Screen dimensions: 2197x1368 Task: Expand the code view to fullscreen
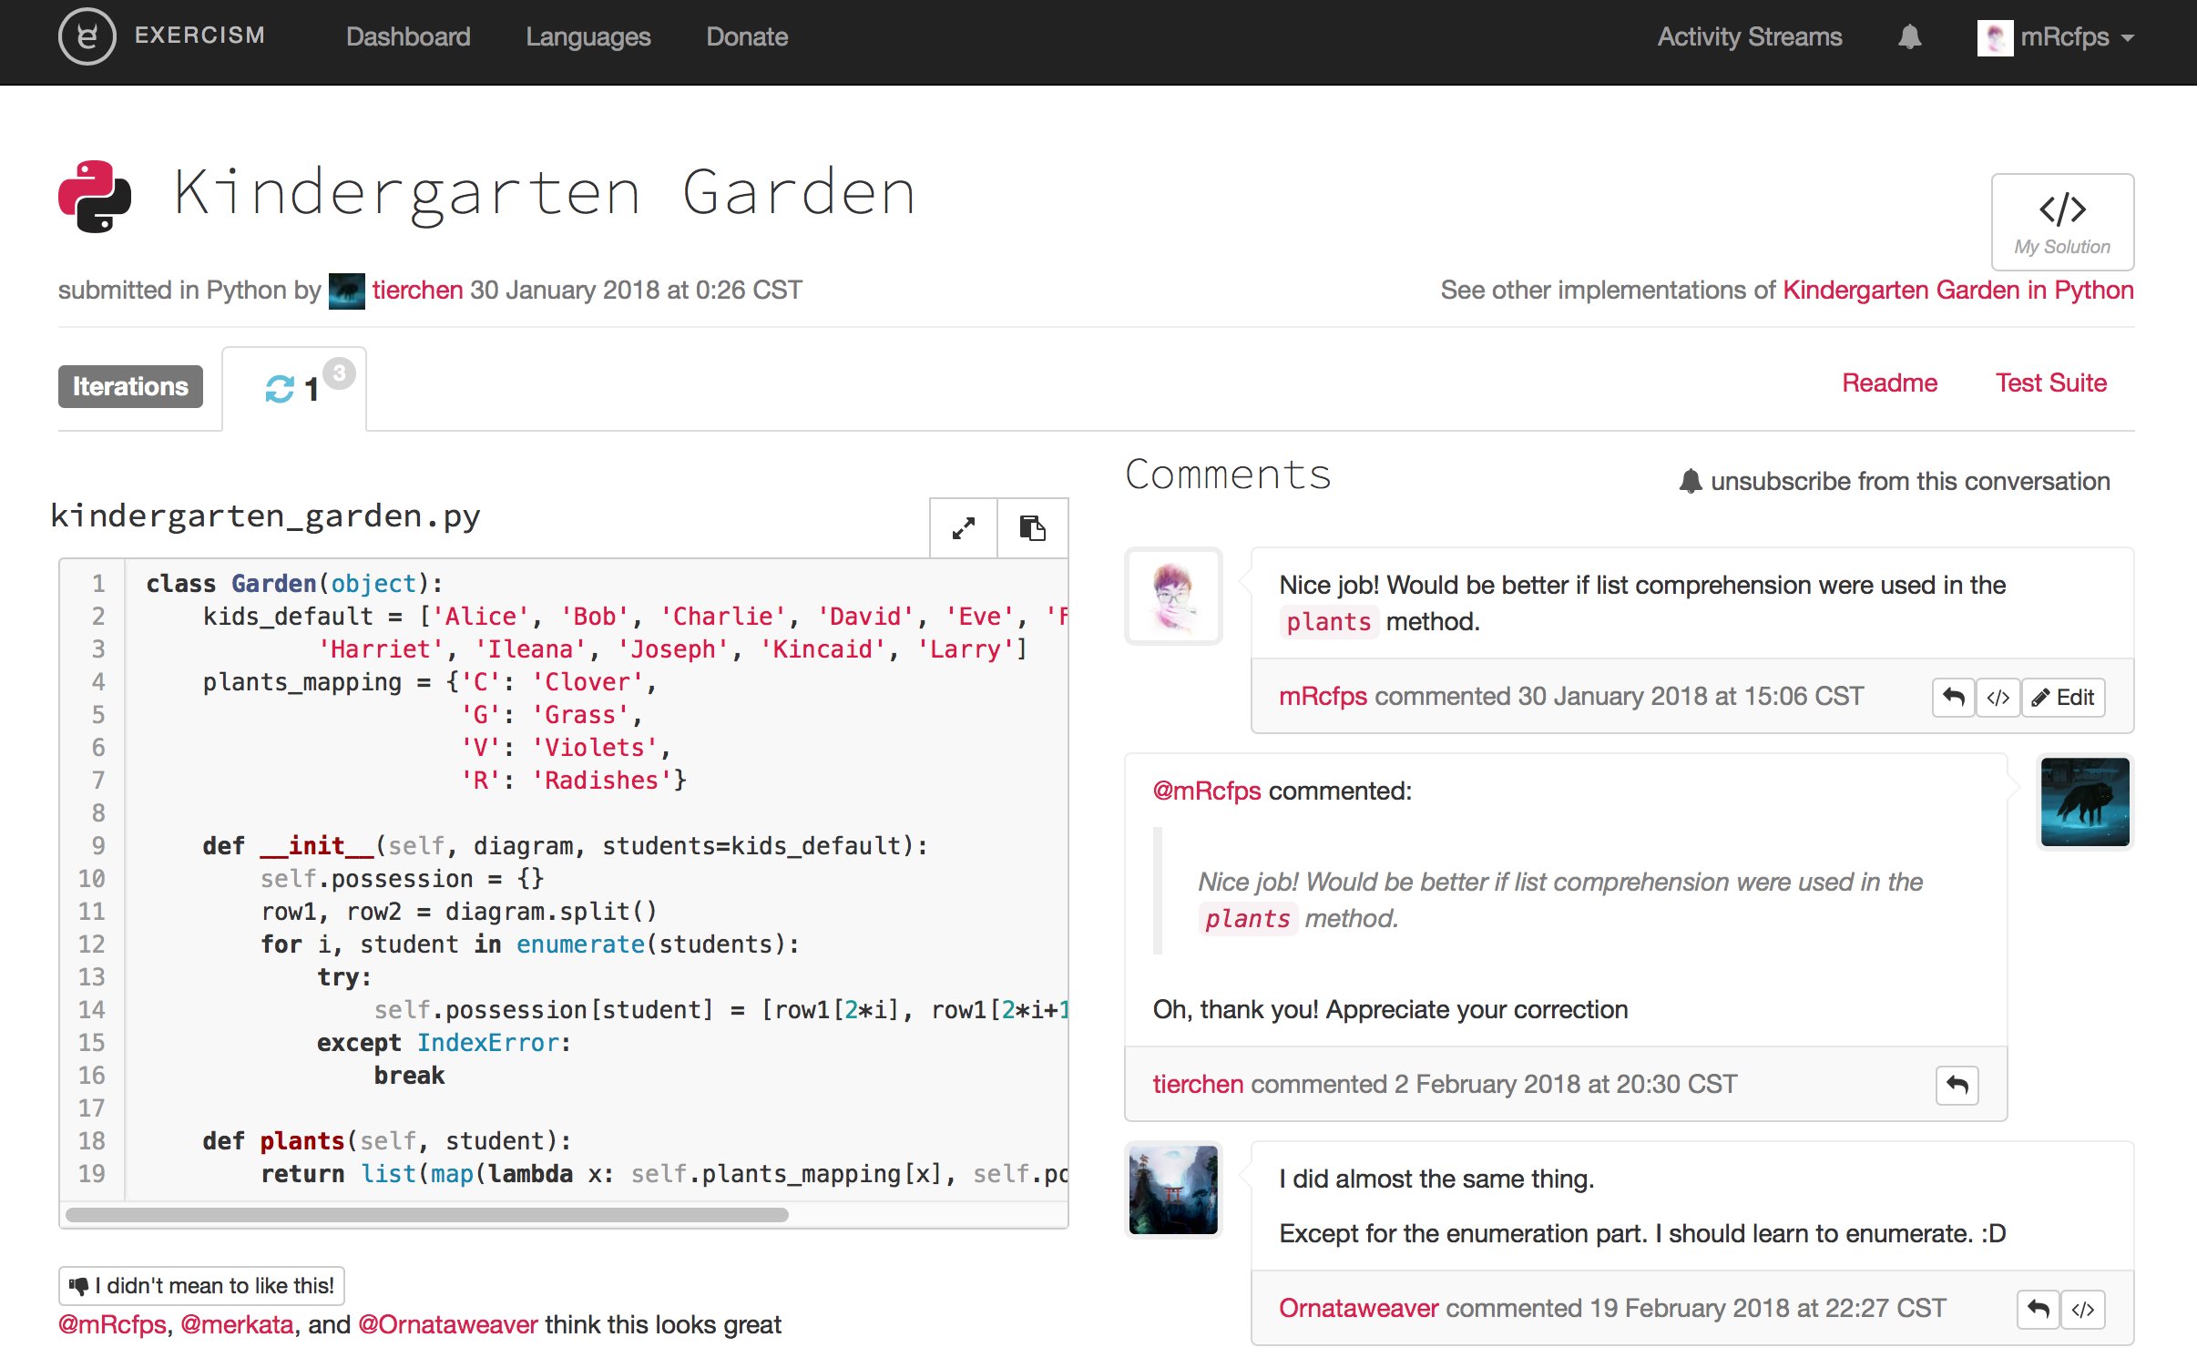[x=963, y=528]
